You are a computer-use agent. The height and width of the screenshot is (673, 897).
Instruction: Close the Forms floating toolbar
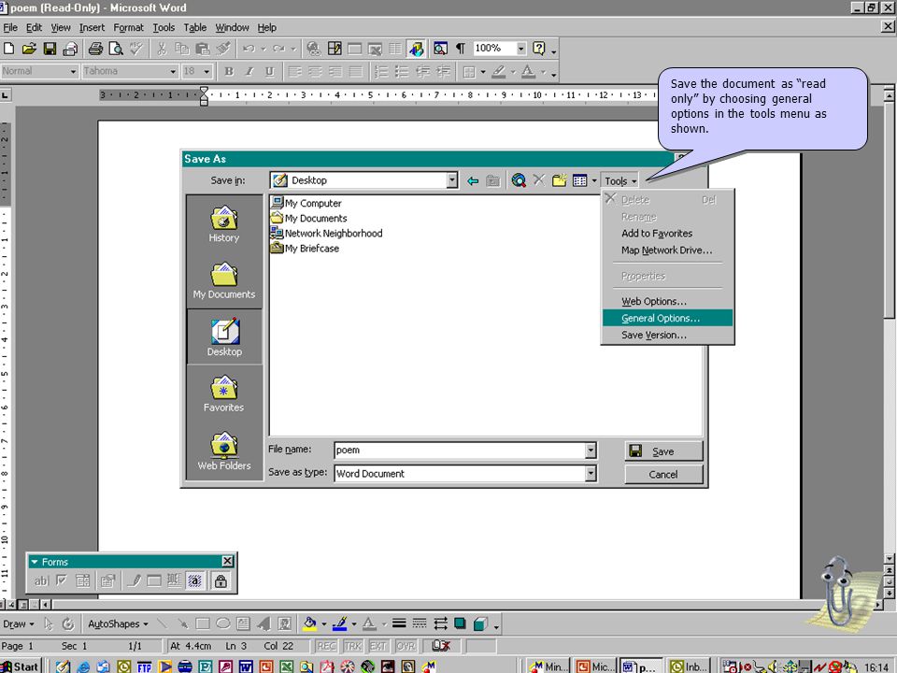pos(227,562)
